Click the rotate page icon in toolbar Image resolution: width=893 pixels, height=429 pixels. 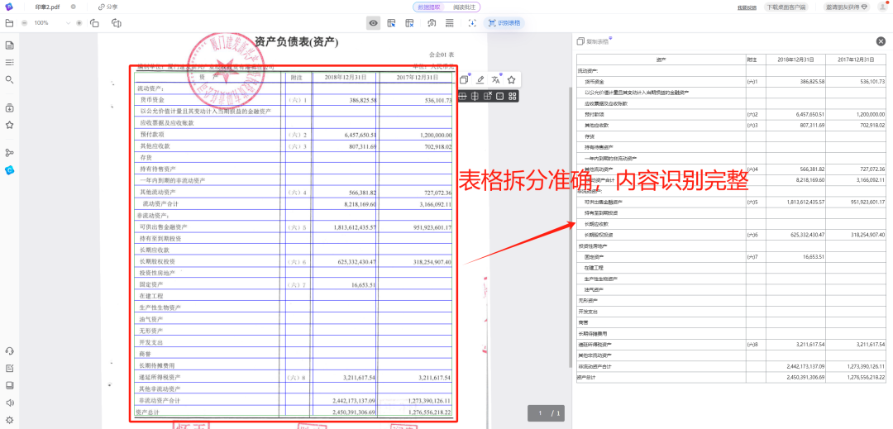[x=117, y=23]
